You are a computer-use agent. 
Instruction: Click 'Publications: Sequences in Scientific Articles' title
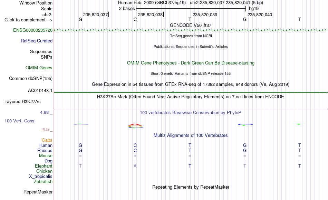(x=191, y=47)
